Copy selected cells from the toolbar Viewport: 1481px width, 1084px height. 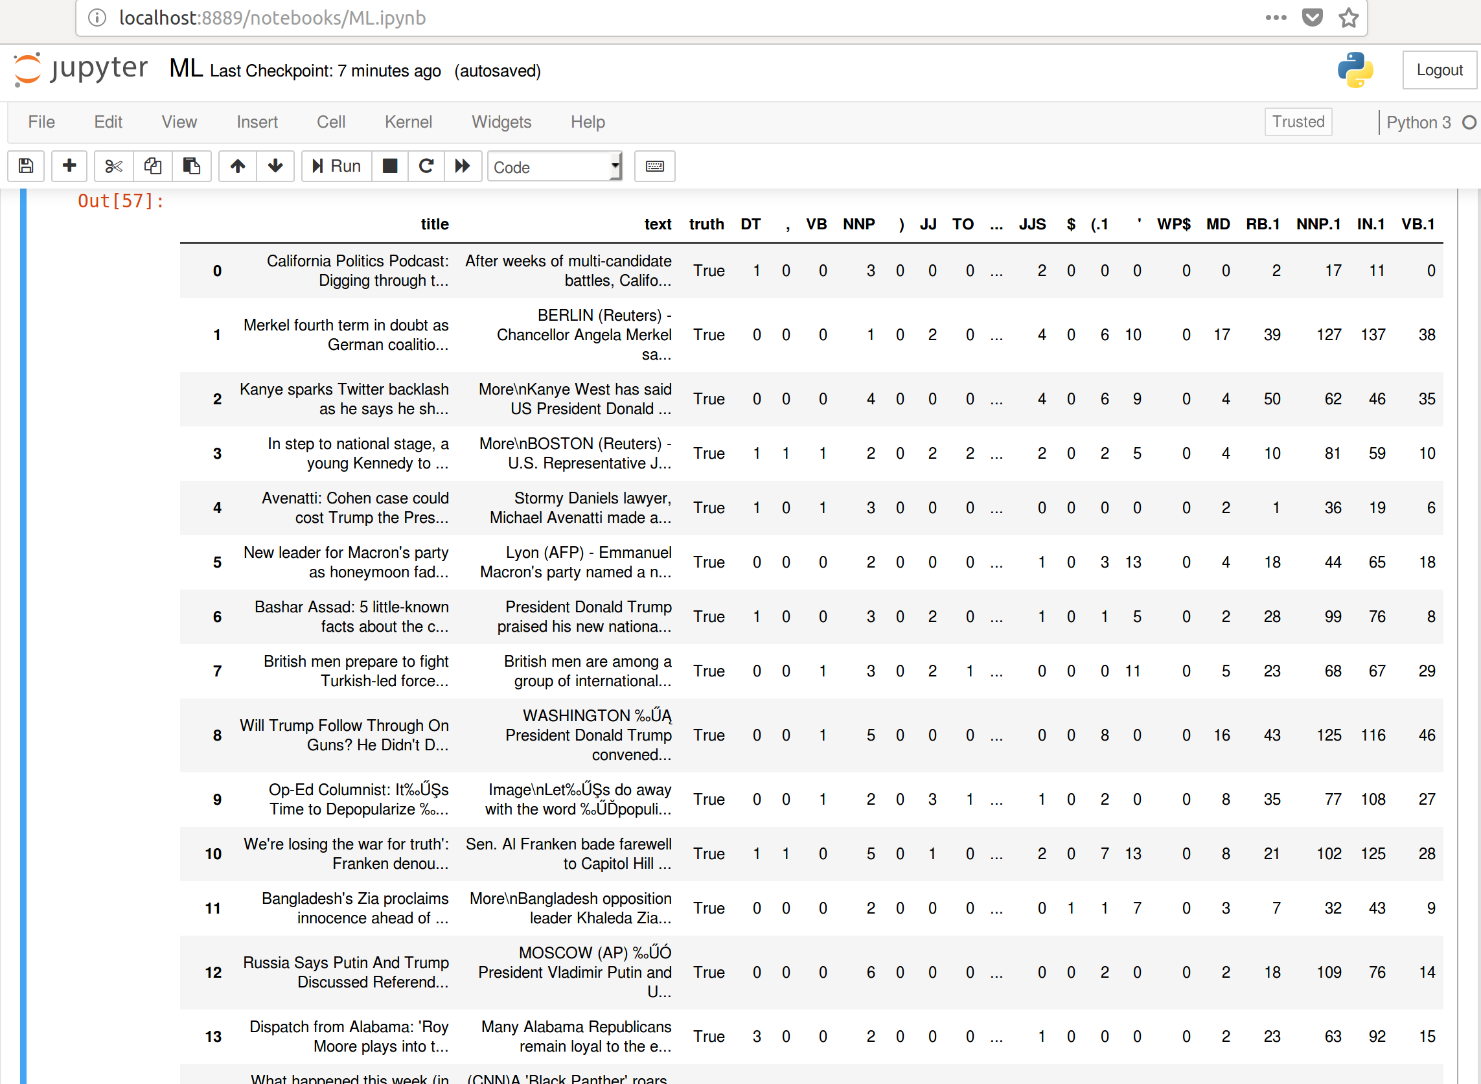coord(153,166)
